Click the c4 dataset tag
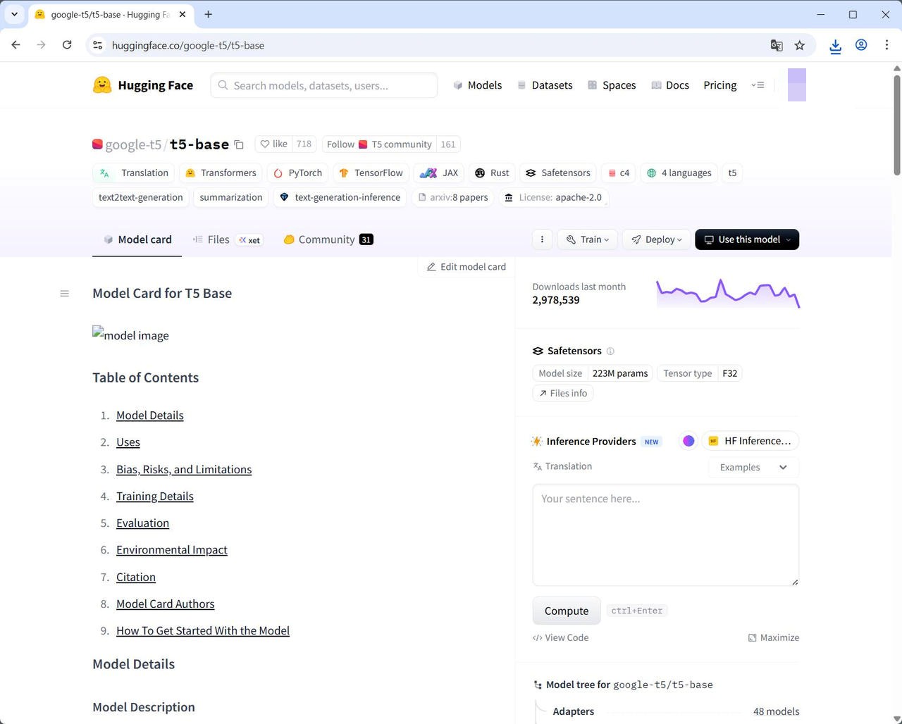Screen dimensions: 902x724 pyautogui.click(x=619, y=173)
